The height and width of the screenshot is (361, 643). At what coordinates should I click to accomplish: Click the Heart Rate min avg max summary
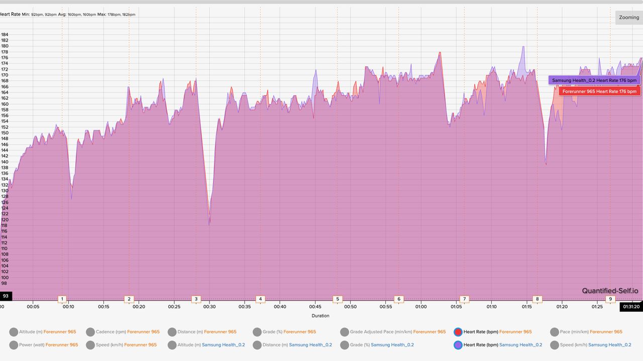coord(67,15)
